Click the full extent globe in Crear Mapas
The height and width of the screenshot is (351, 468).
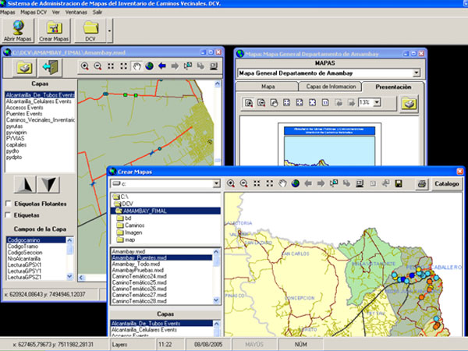[296, 183]
